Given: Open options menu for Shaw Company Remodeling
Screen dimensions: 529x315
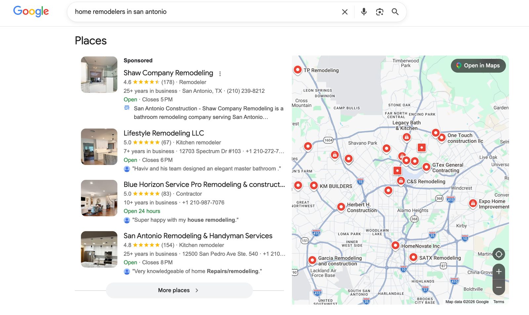Looking at the screenshot, I should (220, 73).
